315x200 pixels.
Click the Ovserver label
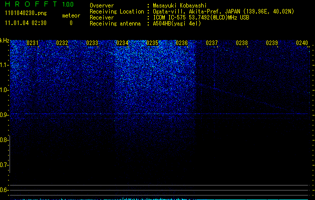[x=102, y=5]
